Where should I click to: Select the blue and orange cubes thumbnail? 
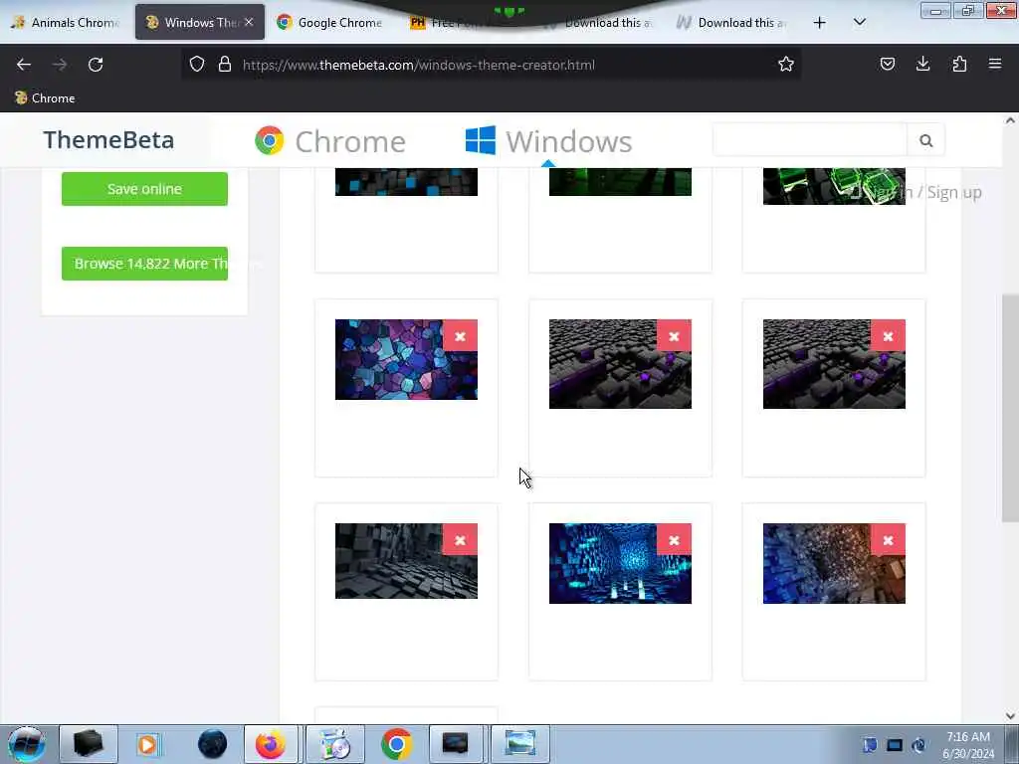(x=834, y=563)
